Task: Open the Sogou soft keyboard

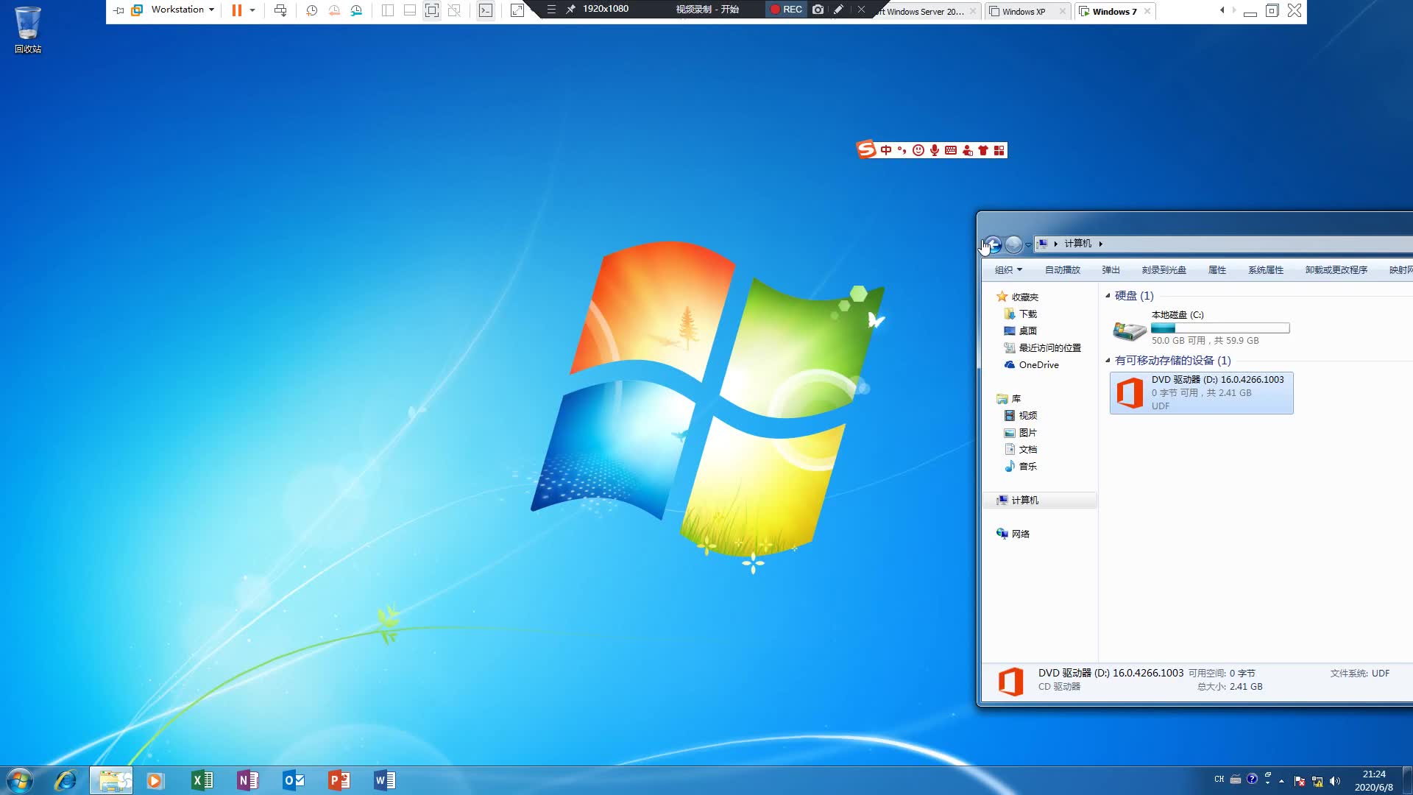Action: [x=950, y=149]
